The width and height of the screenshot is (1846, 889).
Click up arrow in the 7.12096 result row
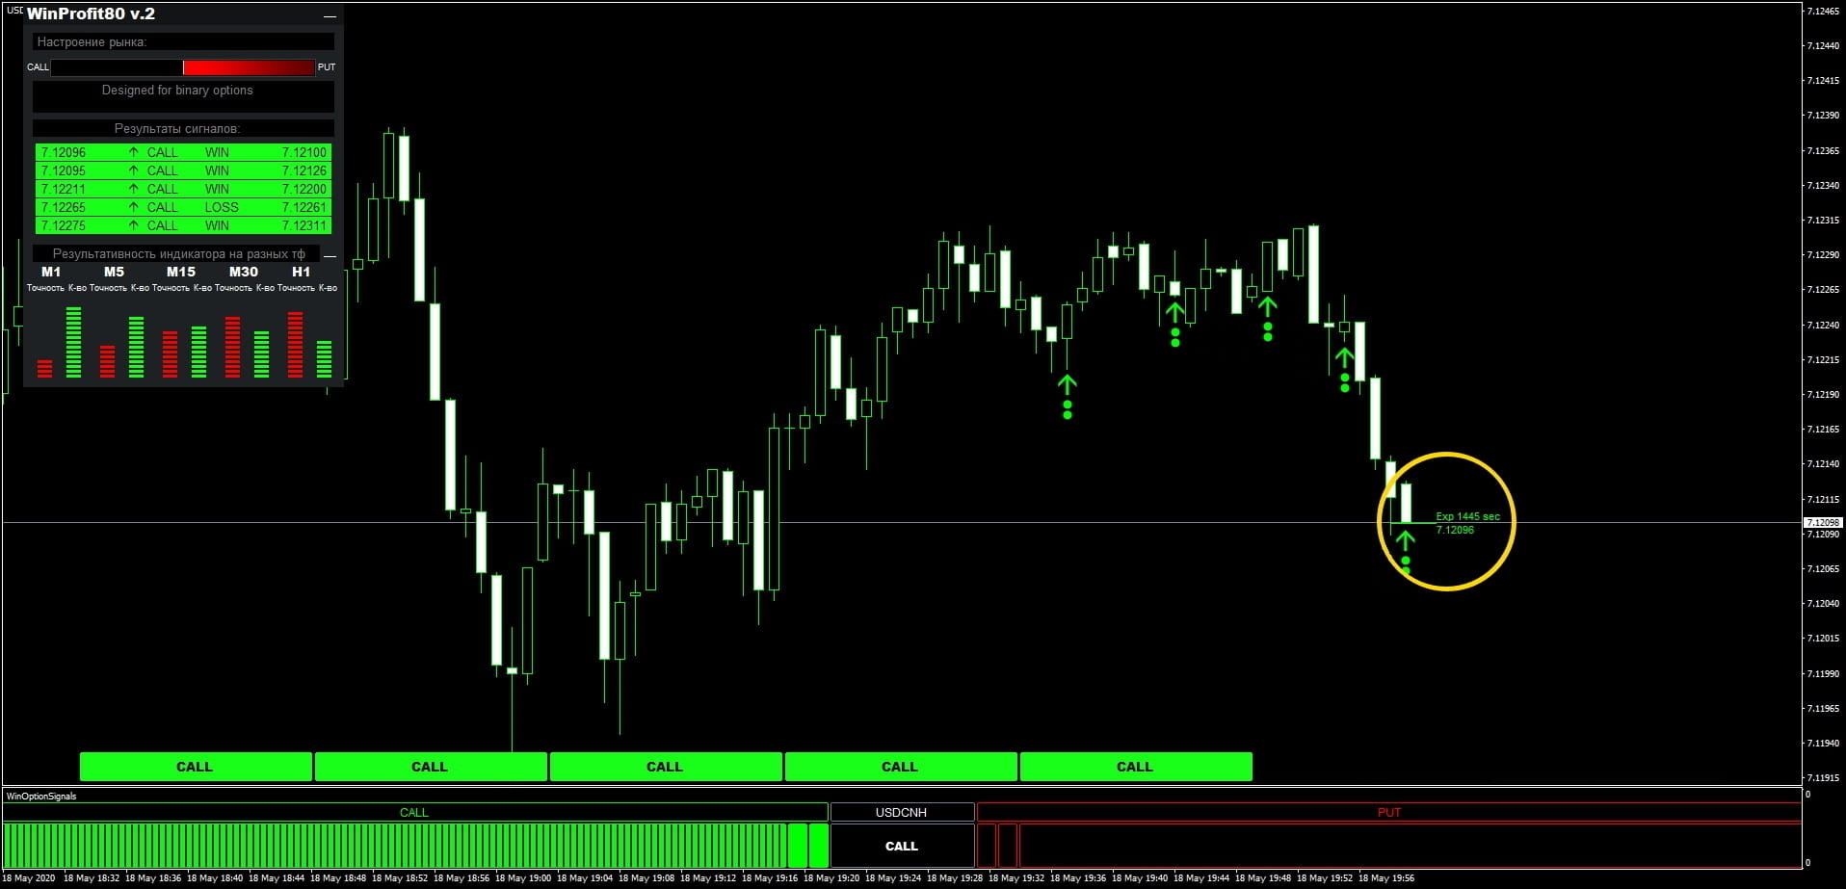pyautogui.click(x=133, y=152)
